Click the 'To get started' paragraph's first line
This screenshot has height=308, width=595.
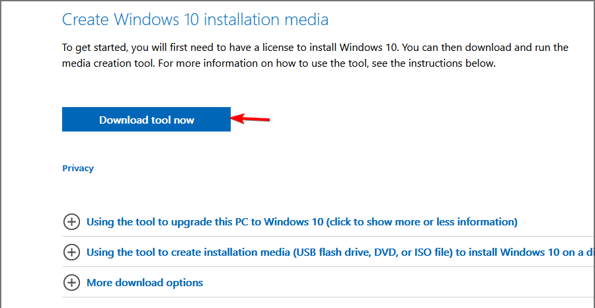315,48
